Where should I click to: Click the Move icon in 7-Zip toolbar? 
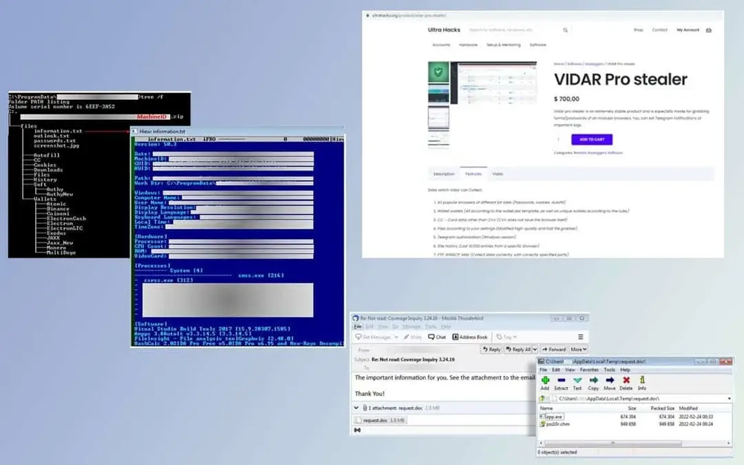610,380
